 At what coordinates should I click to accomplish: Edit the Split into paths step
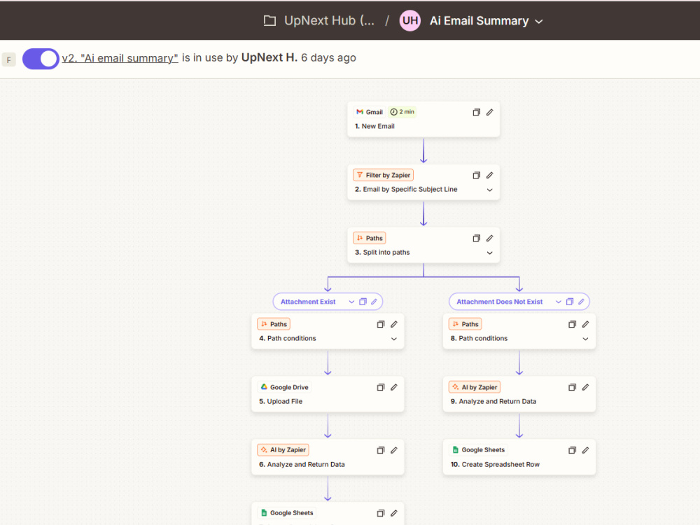[x=490, y=239]
